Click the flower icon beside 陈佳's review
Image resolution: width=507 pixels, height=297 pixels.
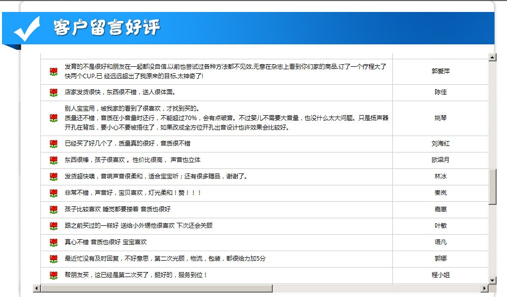(54, 93)
